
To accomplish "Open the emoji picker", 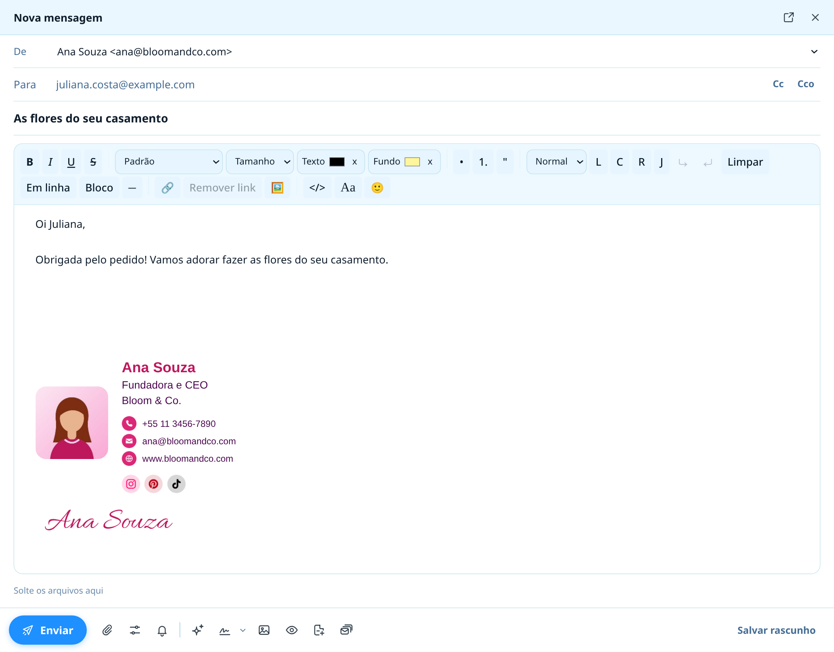I will tap(377, 188).
